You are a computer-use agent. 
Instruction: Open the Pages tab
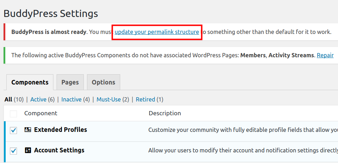pos(70,82)
